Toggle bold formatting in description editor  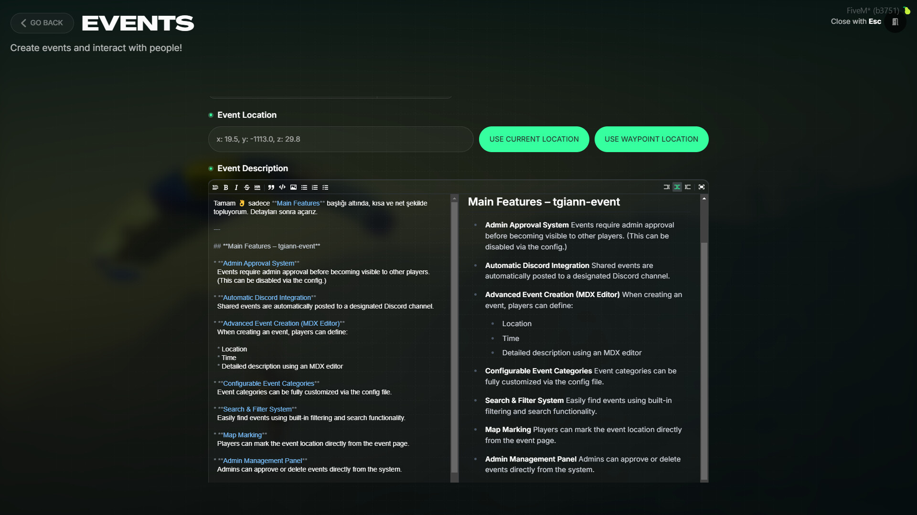[x=226, y=187]
